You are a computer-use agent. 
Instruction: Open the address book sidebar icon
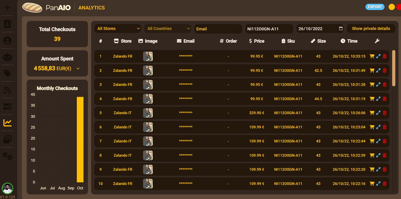(7, 24)
